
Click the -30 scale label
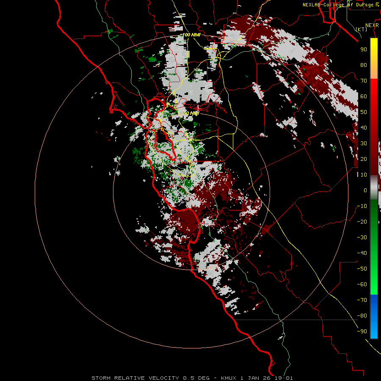pyautogui.click(x=362, y=237)
